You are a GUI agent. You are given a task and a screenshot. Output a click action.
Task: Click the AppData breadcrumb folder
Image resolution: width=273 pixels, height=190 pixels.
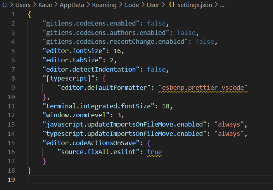coord(71,6)
